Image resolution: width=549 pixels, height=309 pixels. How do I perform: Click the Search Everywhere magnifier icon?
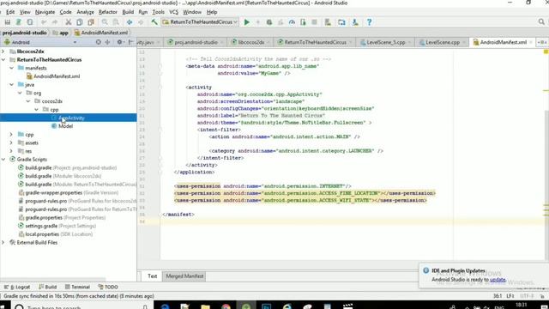point(541,22)
